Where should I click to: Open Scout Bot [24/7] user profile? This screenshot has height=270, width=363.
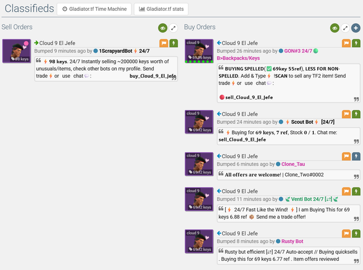(x=310, y=122)
